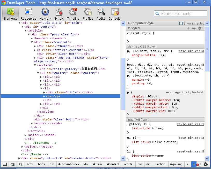The height and width of the screenshot is (169, 211).
Task: Toggle the dock-to-window button at bottom left
Action: tap(5, 164)
